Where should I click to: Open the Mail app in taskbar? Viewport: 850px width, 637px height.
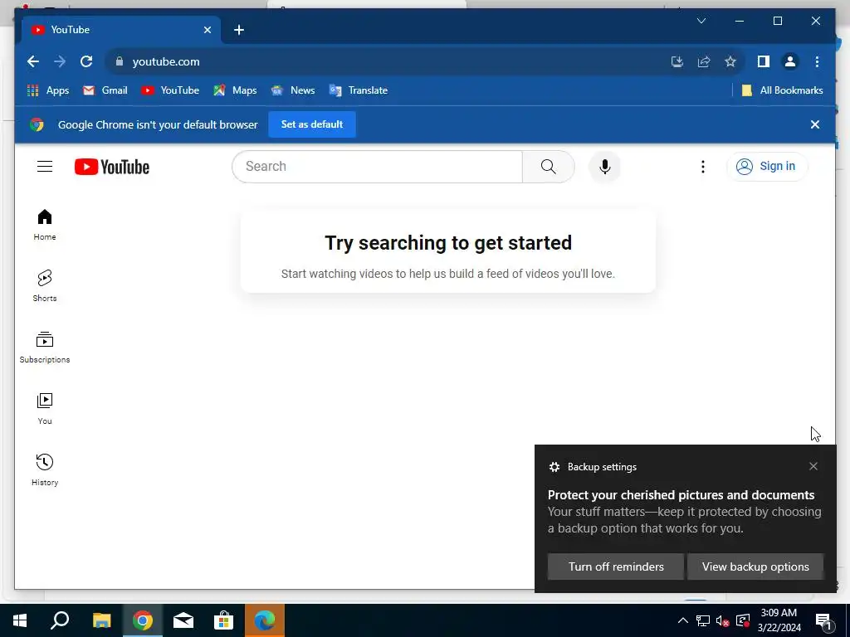tap(183, 620)
